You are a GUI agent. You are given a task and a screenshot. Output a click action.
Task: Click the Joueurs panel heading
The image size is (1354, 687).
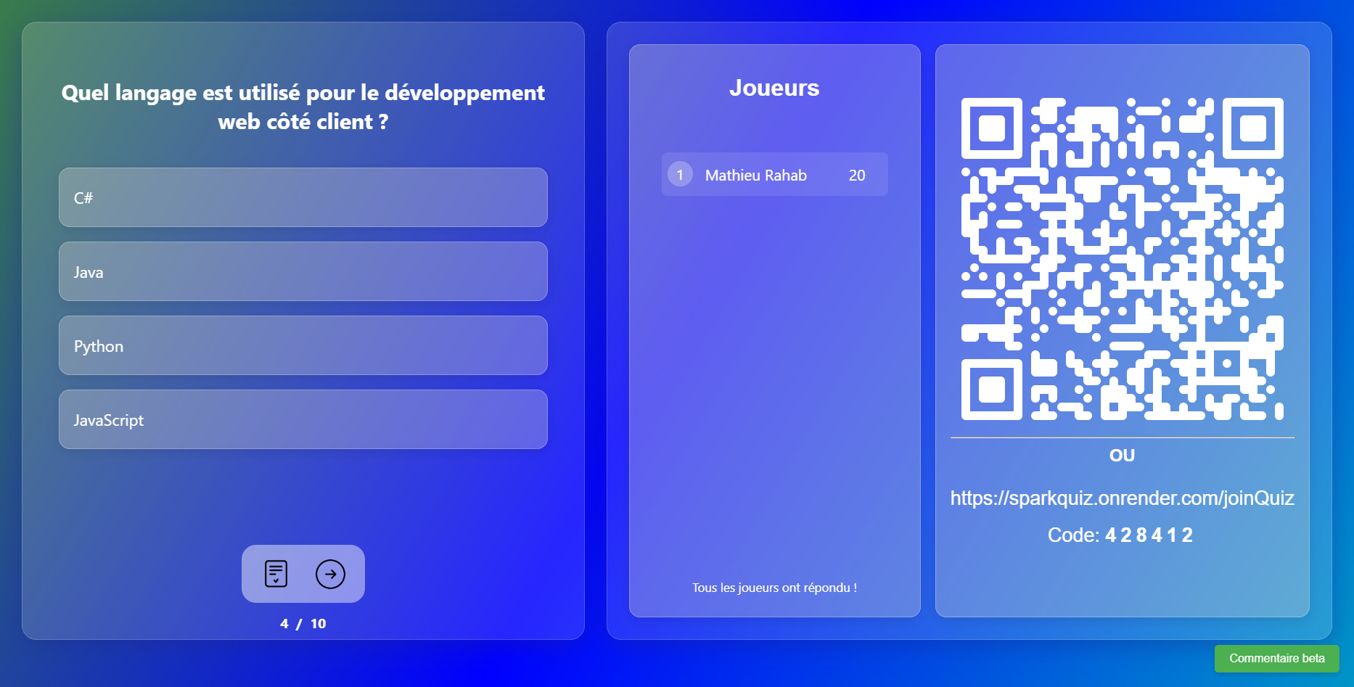click(x=774, y=88)
